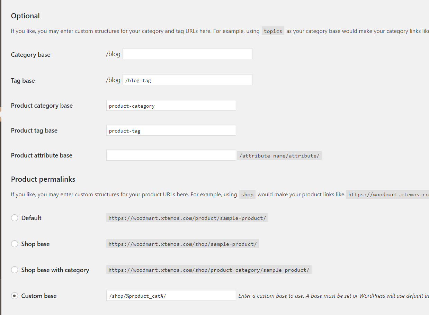Click the Shop base with category label
This screenshot has width=429, height=315.
tap(55, 270)
